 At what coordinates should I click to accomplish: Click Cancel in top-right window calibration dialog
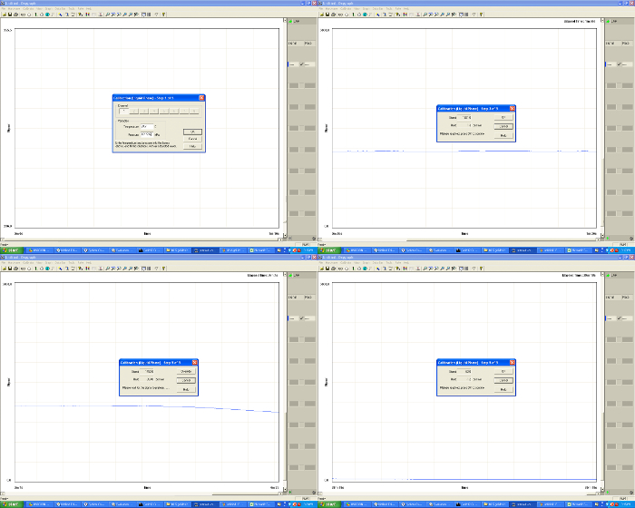coord(503,126)
